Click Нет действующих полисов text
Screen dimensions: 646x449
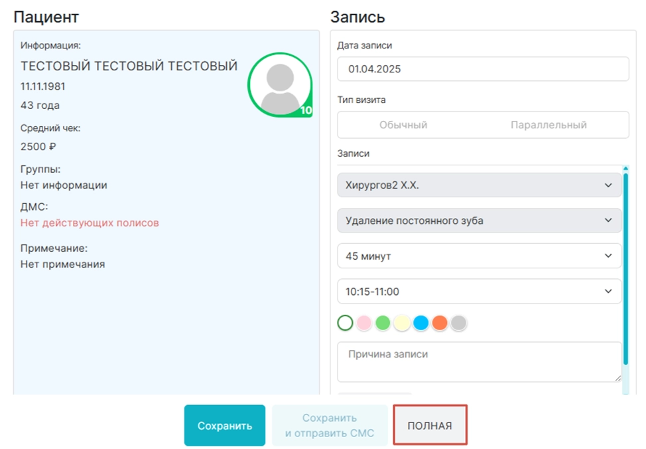coord(90,223)
